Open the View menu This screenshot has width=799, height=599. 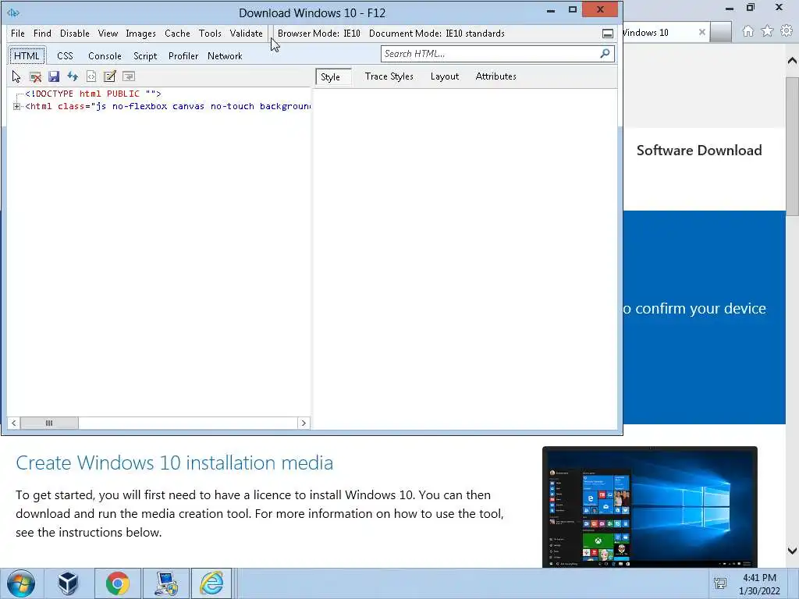[x=108, y=34]
